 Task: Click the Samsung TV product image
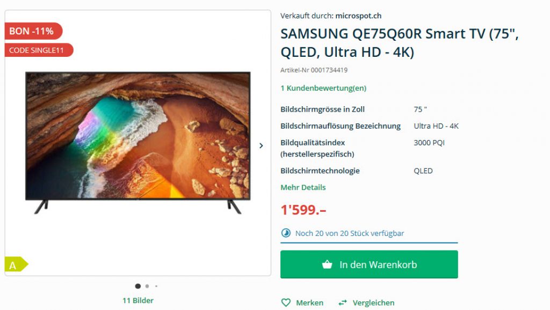[x=138, y=143]
